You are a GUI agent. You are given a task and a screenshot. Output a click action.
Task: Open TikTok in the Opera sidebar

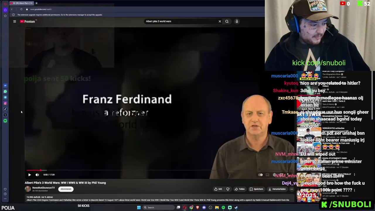[x=5, y=109]
